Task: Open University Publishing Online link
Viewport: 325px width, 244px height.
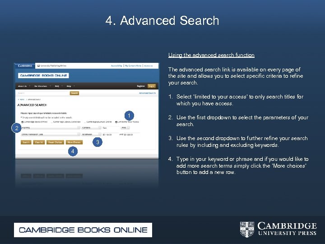Action: 52,66
